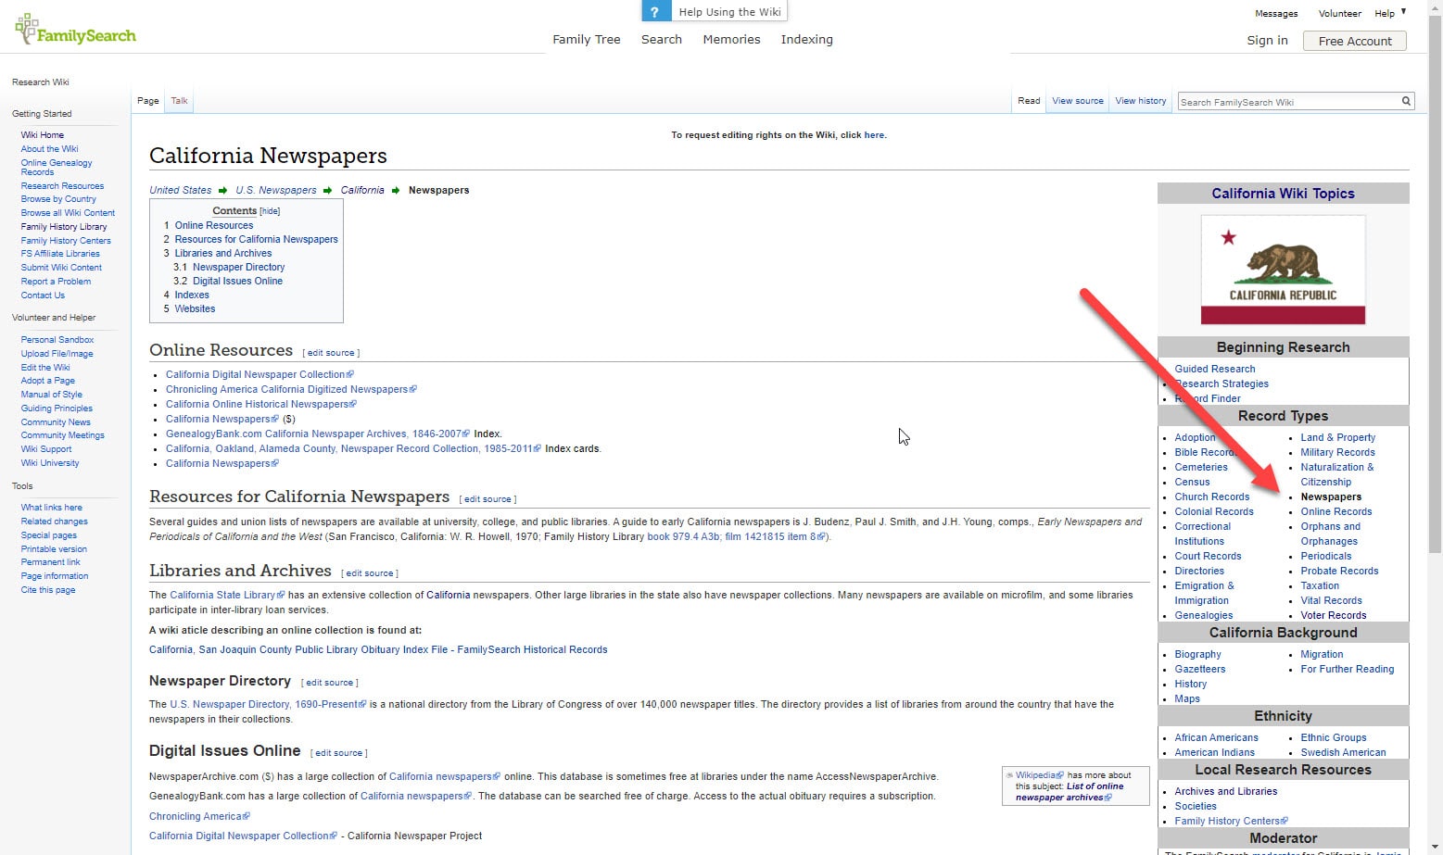Image resolution: width=1443 pixels, height=855 pixels.
Task: Open the Memories menu
Action: tap(731, 39)
